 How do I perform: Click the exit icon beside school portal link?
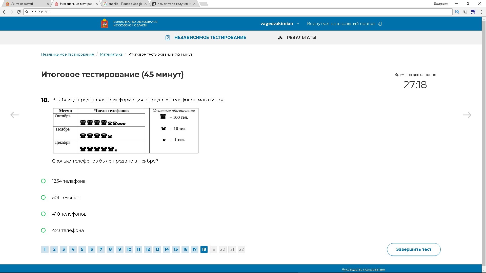[x=379, y=24]
